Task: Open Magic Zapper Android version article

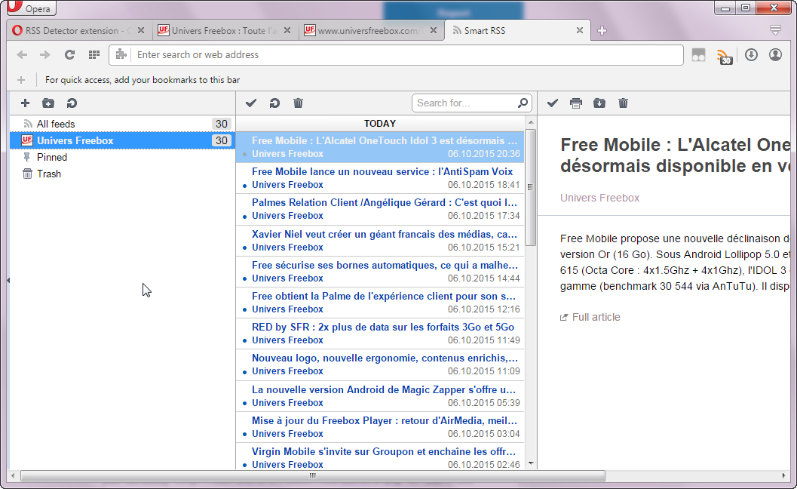Action: 380,396
